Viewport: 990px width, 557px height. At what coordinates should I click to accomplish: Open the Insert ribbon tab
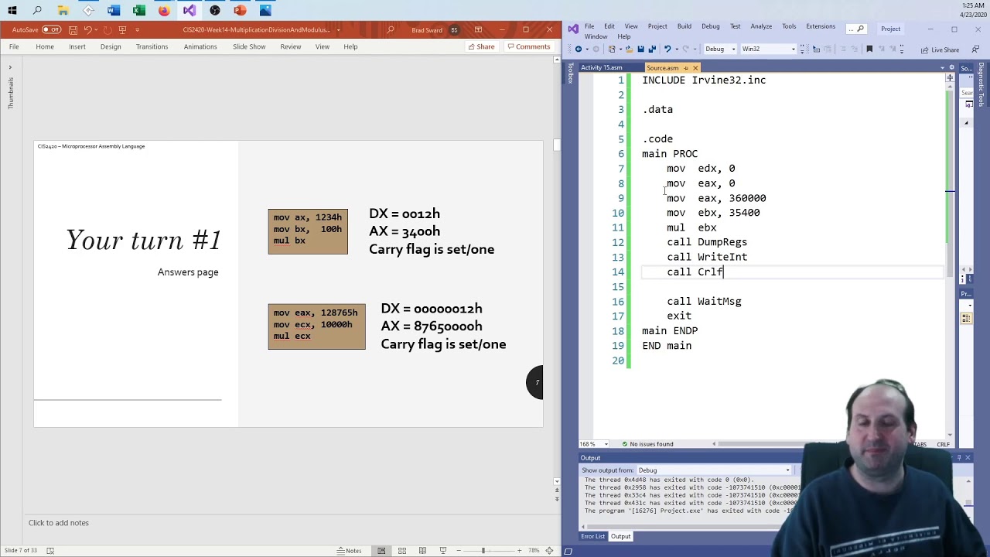tap(77, 46)
